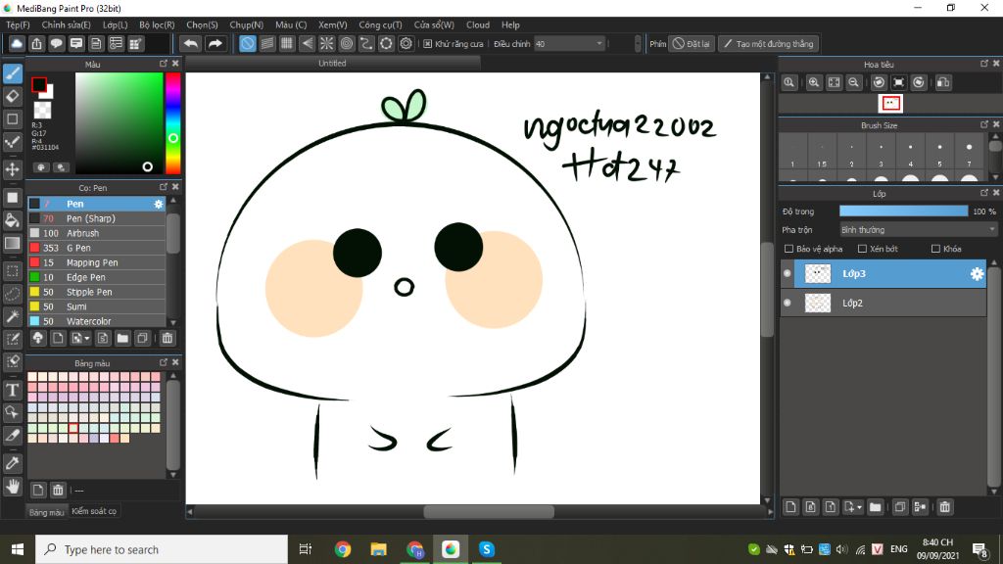Toggle the parallel snap guide
This screenshot has height=564, width=1003.
tap(267, 43)
